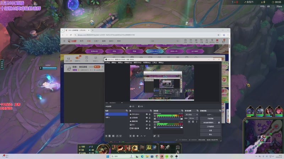Adjust microphone/Aux volume slider

tap(170, 119)
